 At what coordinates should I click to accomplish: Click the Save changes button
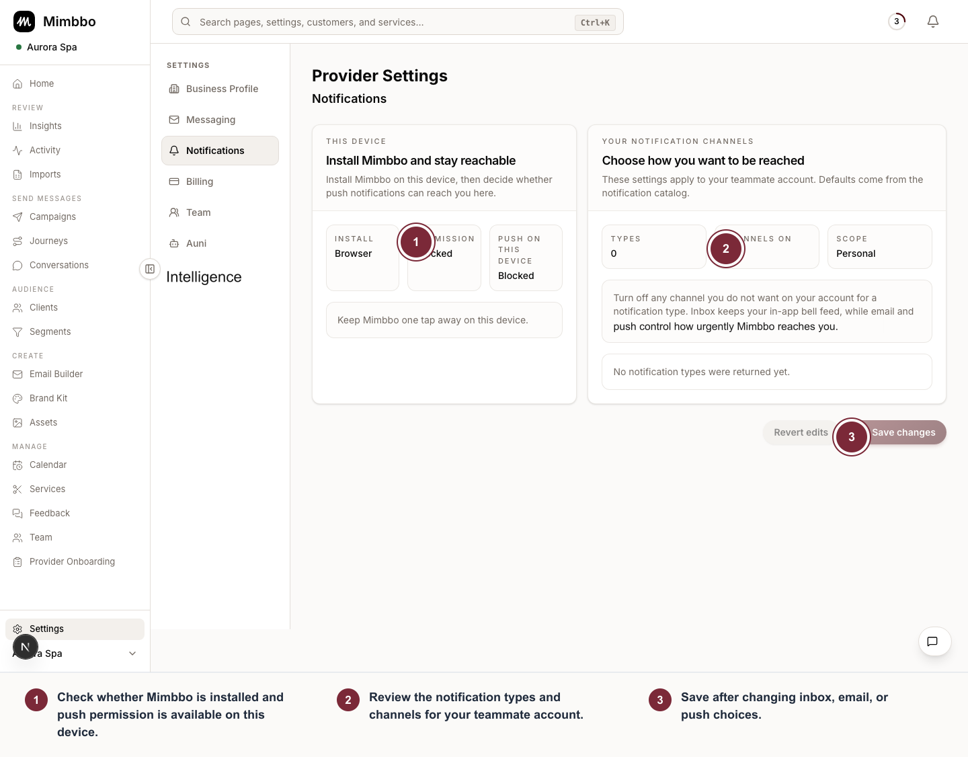click(x=903, y=432)
